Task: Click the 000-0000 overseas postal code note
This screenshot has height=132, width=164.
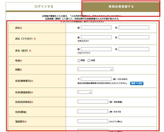Action: point(102,83)
